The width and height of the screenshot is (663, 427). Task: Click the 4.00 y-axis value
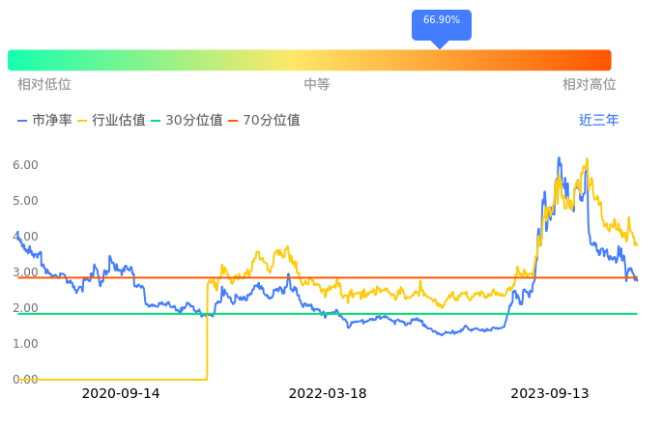pyautogui.click(x=25, y=237)
